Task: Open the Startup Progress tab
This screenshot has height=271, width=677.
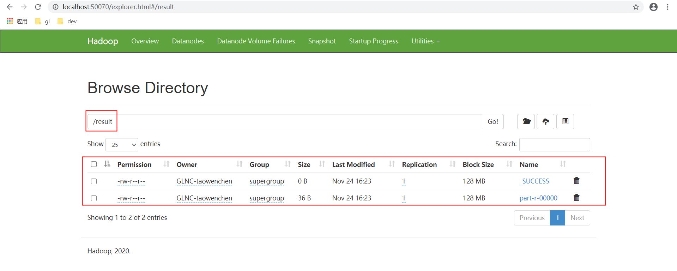Action: point(374,41)
